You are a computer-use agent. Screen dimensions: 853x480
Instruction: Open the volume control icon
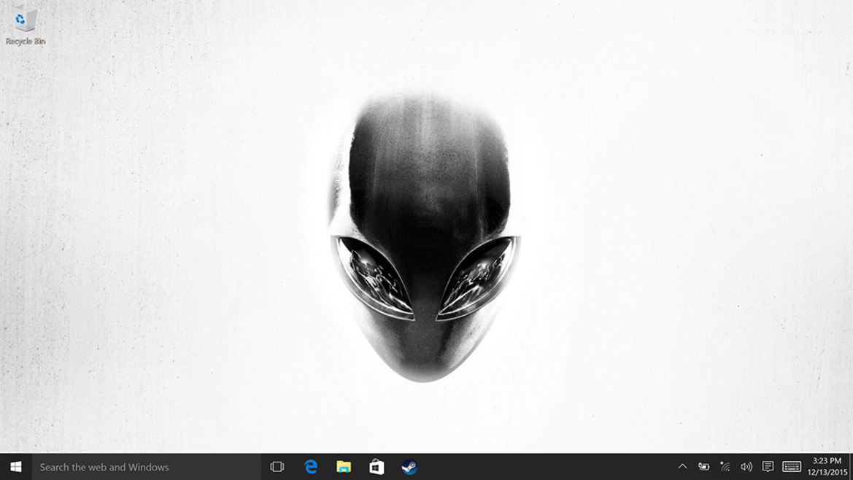coord(746,466)
